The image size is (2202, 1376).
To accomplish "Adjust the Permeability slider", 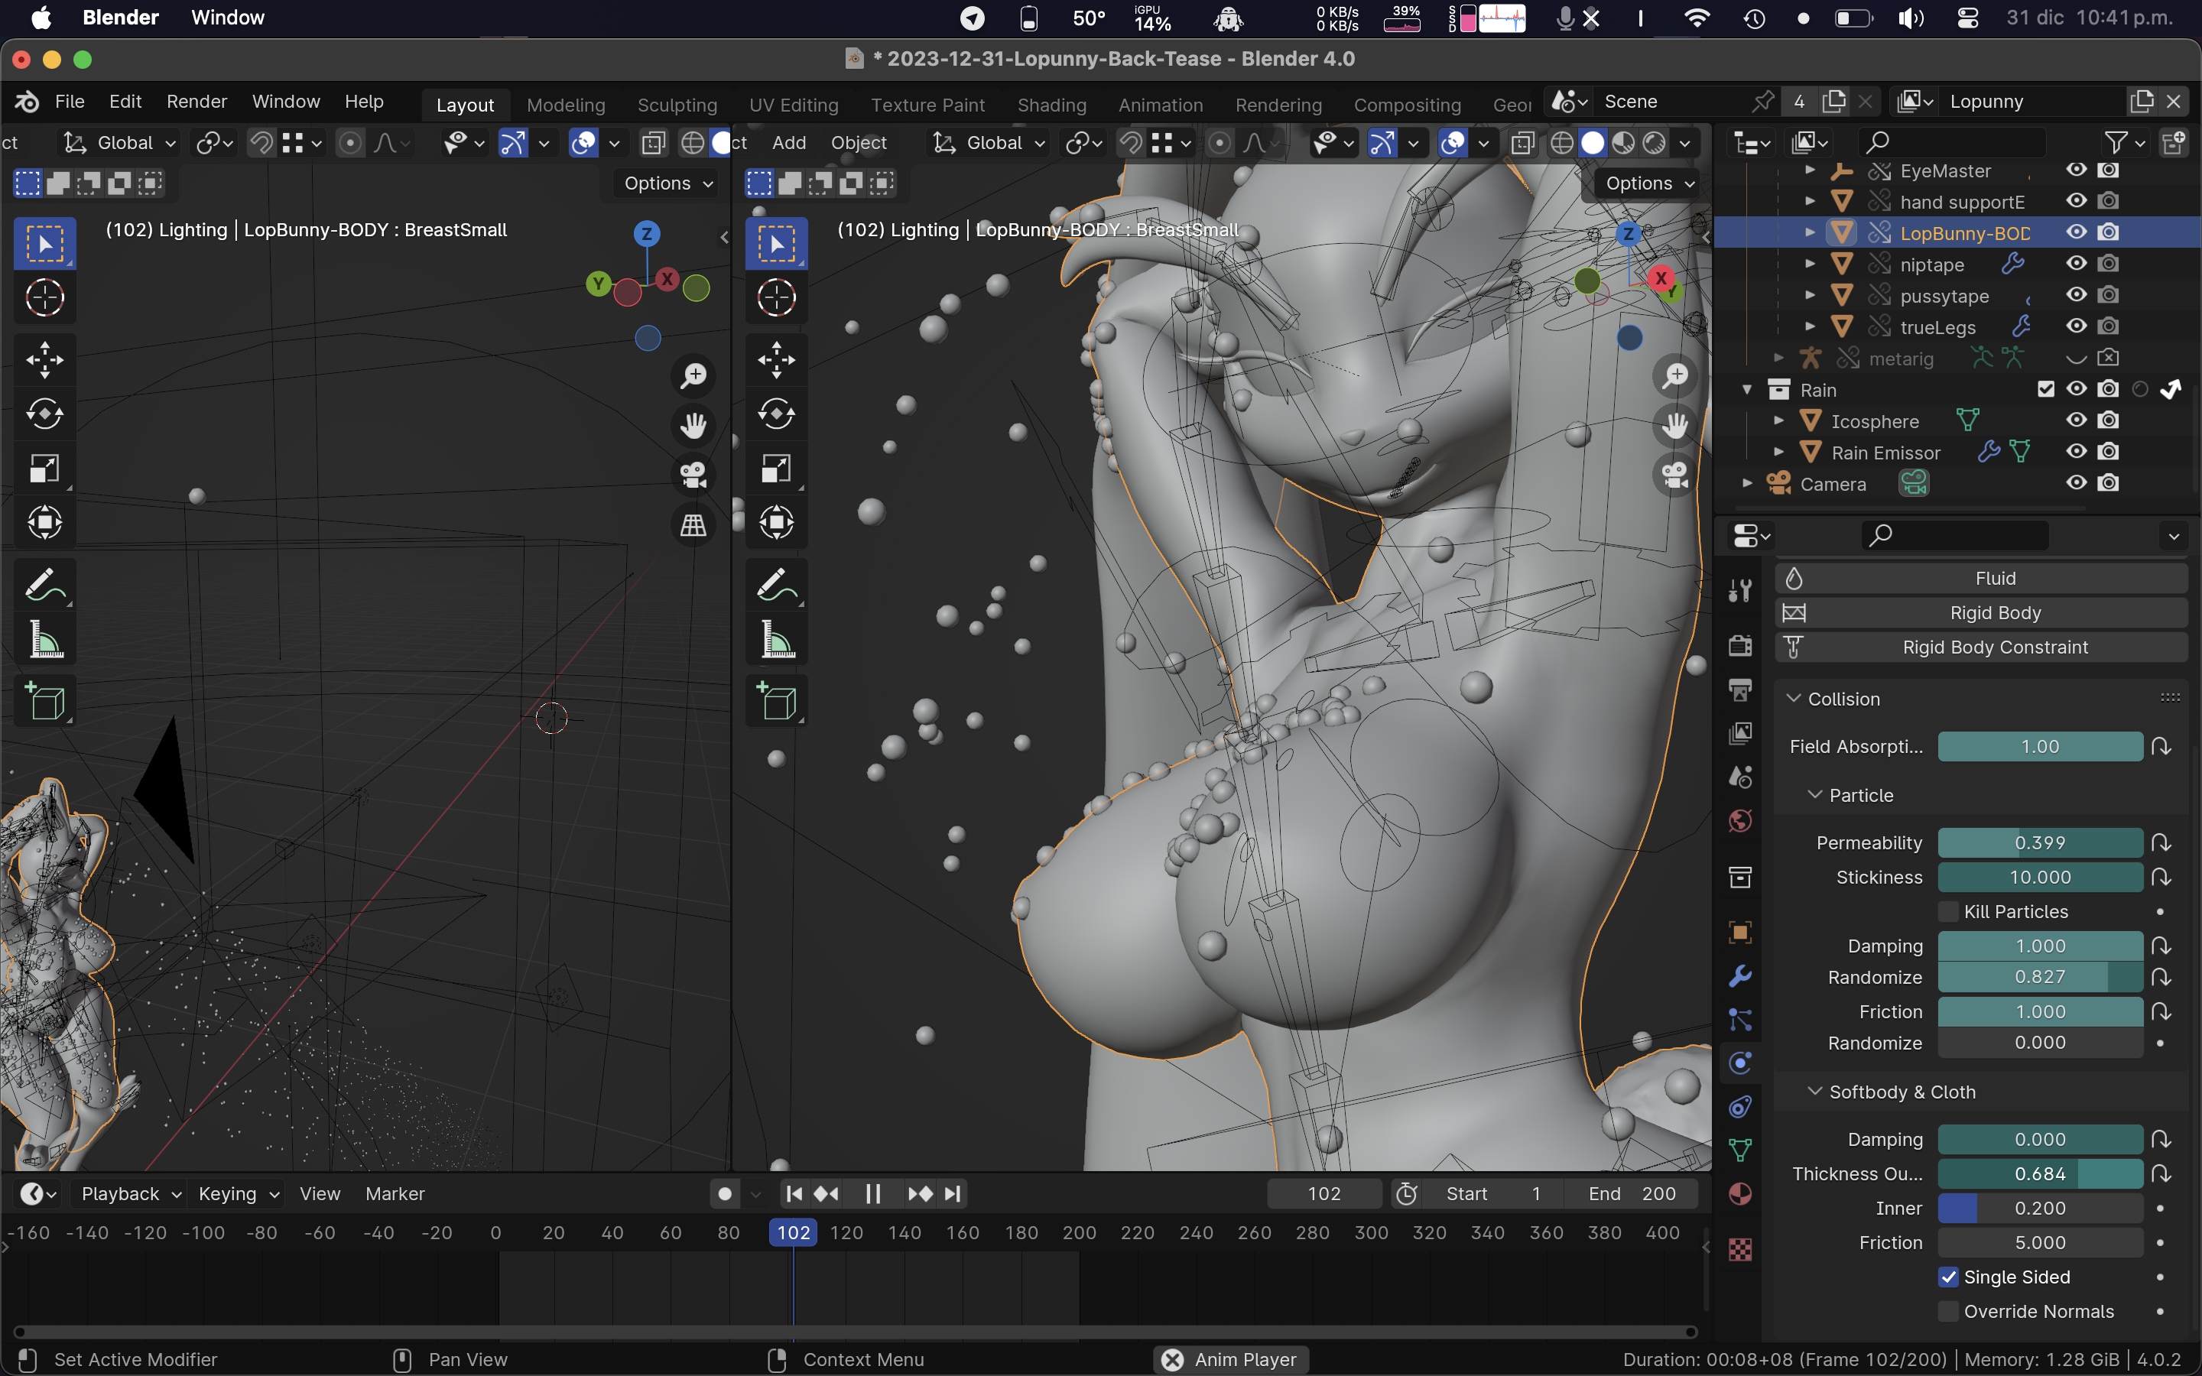I will [x=2039, y=842].
